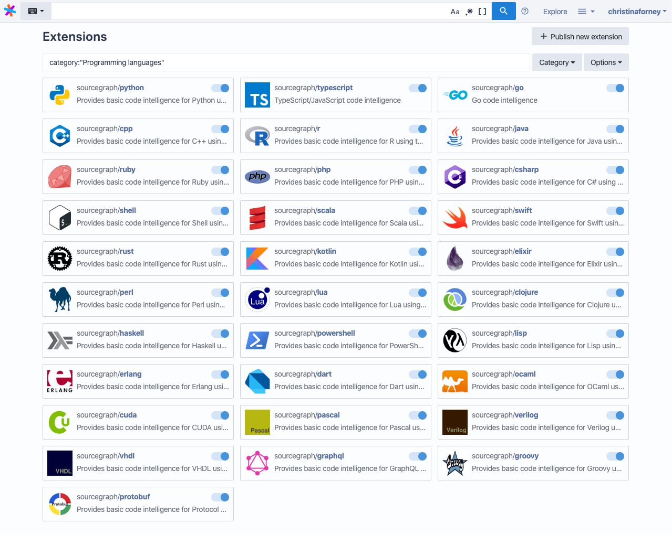Click the Python extension icon
This screenshot has width=672, height=535.
click(x=59, y=95)
